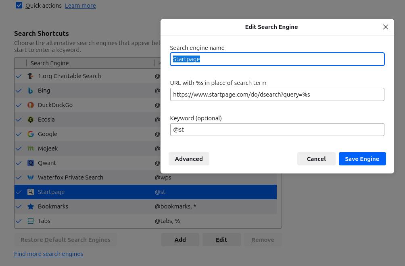Click the 1.org Charitable Search engine icon
The width and height of the screenshot is (405, 266).
31,76
